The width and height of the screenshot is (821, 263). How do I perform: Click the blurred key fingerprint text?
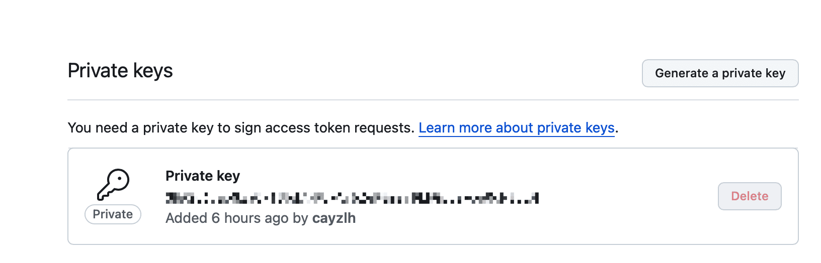(x=352, y=198)
